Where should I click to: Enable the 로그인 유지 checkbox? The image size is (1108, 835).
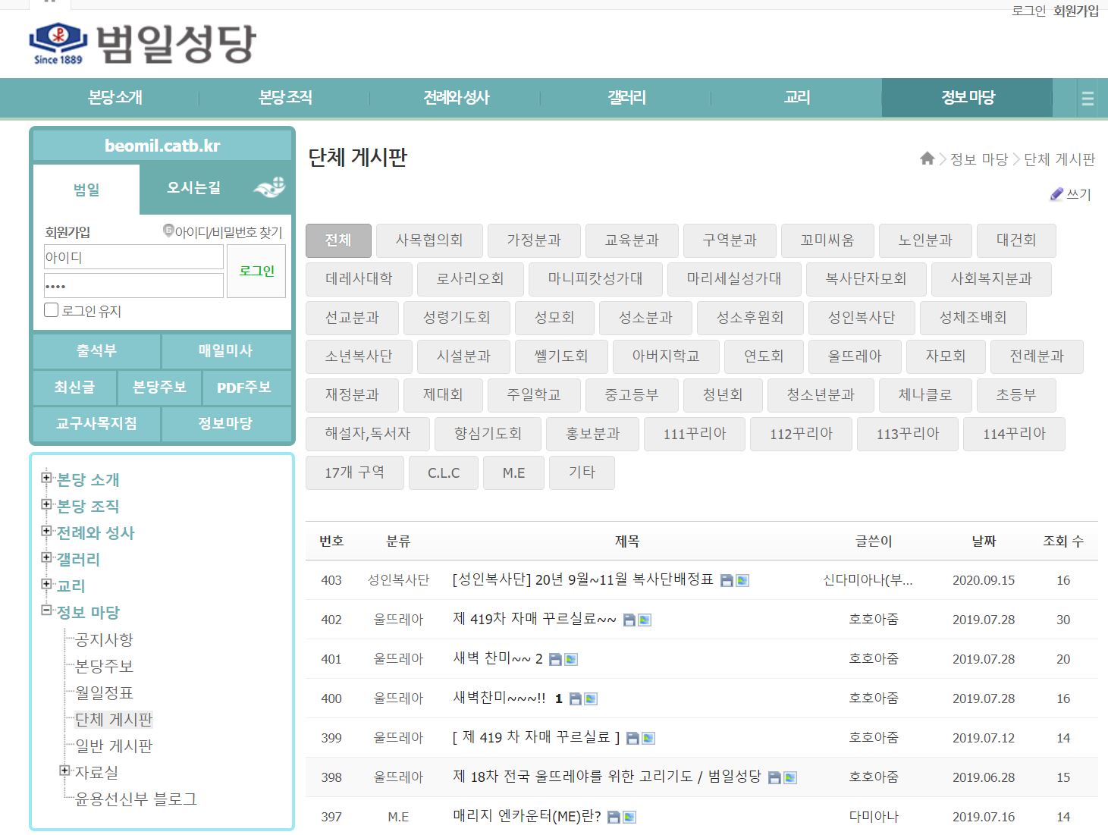[x=52, y=310]
